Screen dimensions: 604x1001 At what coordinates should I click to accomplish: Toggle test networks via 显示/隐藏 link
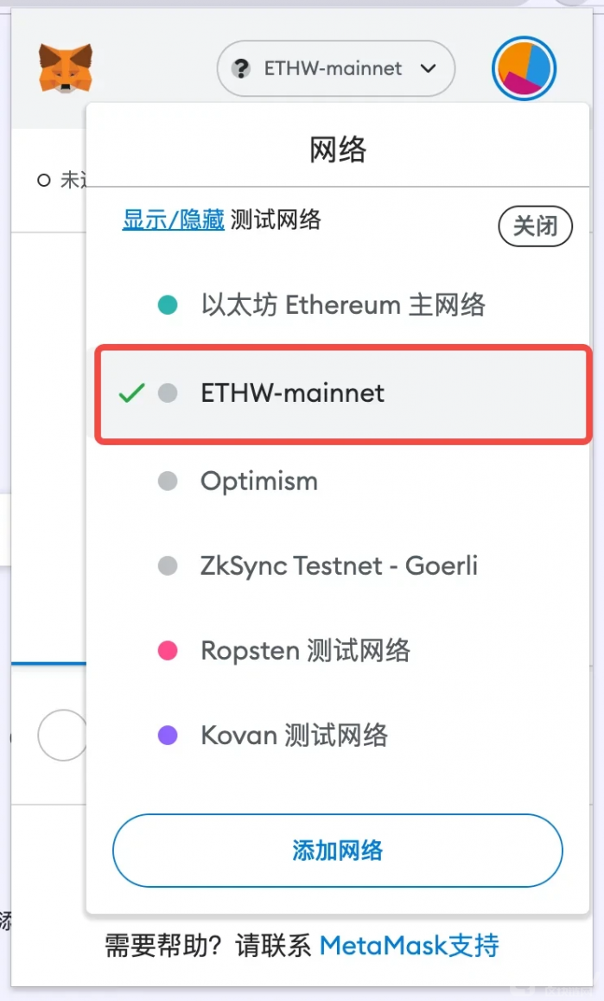click(173, 220)
